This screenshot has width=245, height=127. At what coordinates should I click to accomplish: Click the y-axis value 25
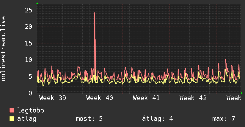pyautogui.click(x=29, y=10)
